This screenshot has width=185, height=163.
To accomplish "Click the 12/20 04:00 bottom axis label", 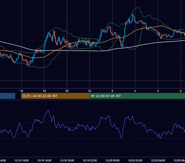I will coord(158,160).
